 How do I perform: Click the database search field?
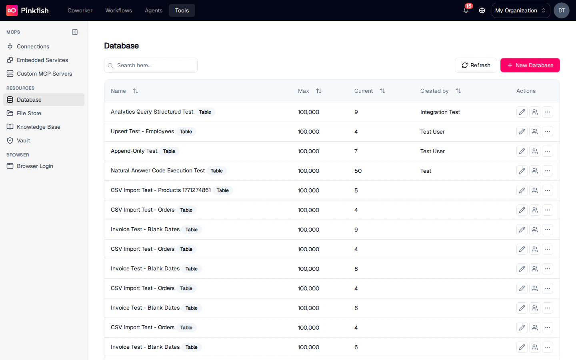click(151, 65)
